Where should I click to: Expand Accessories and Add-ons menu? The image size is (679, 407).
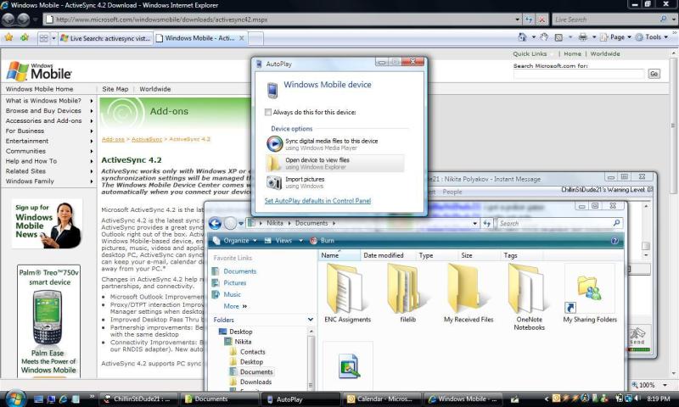pos(49,120)
